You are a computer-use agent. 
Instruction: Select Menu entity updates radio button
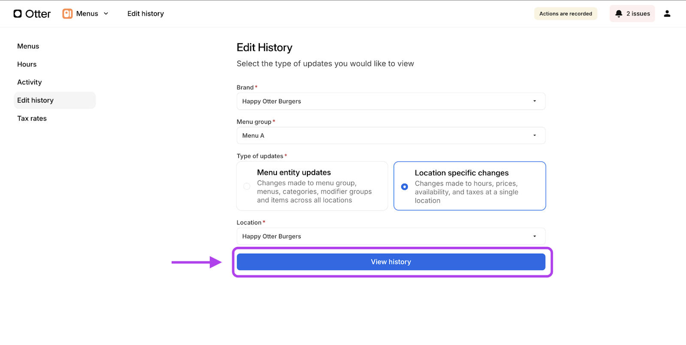click(x=247, y=186)
